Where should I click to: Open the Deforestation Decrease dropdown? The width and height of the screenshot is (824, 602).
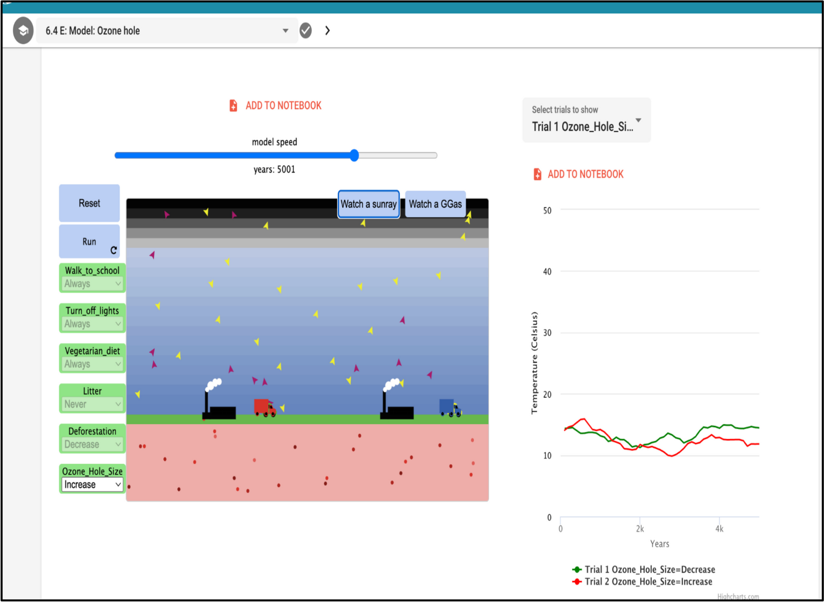click(92, 444)
